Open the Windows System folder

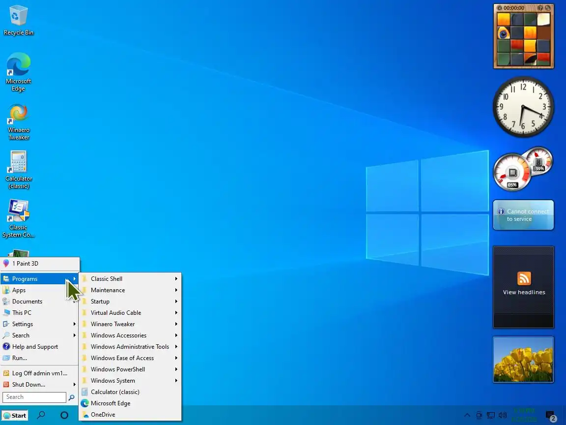click(x=130, y=381)
